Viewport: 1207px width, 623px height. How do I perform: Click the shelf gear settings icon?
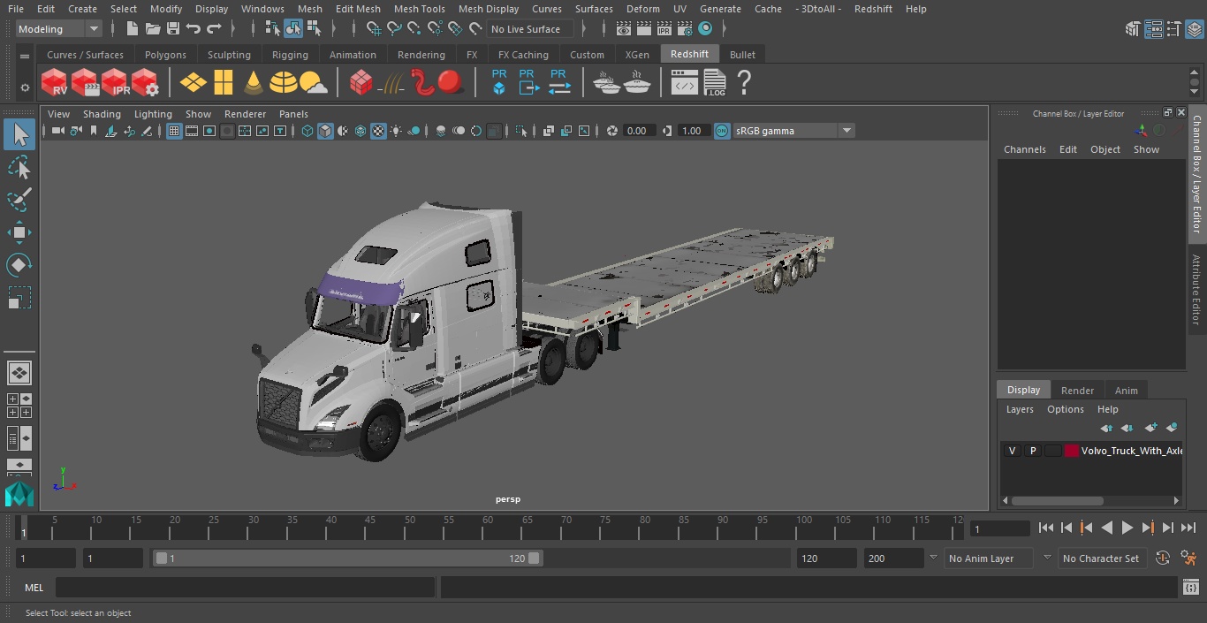coord(25,87)
